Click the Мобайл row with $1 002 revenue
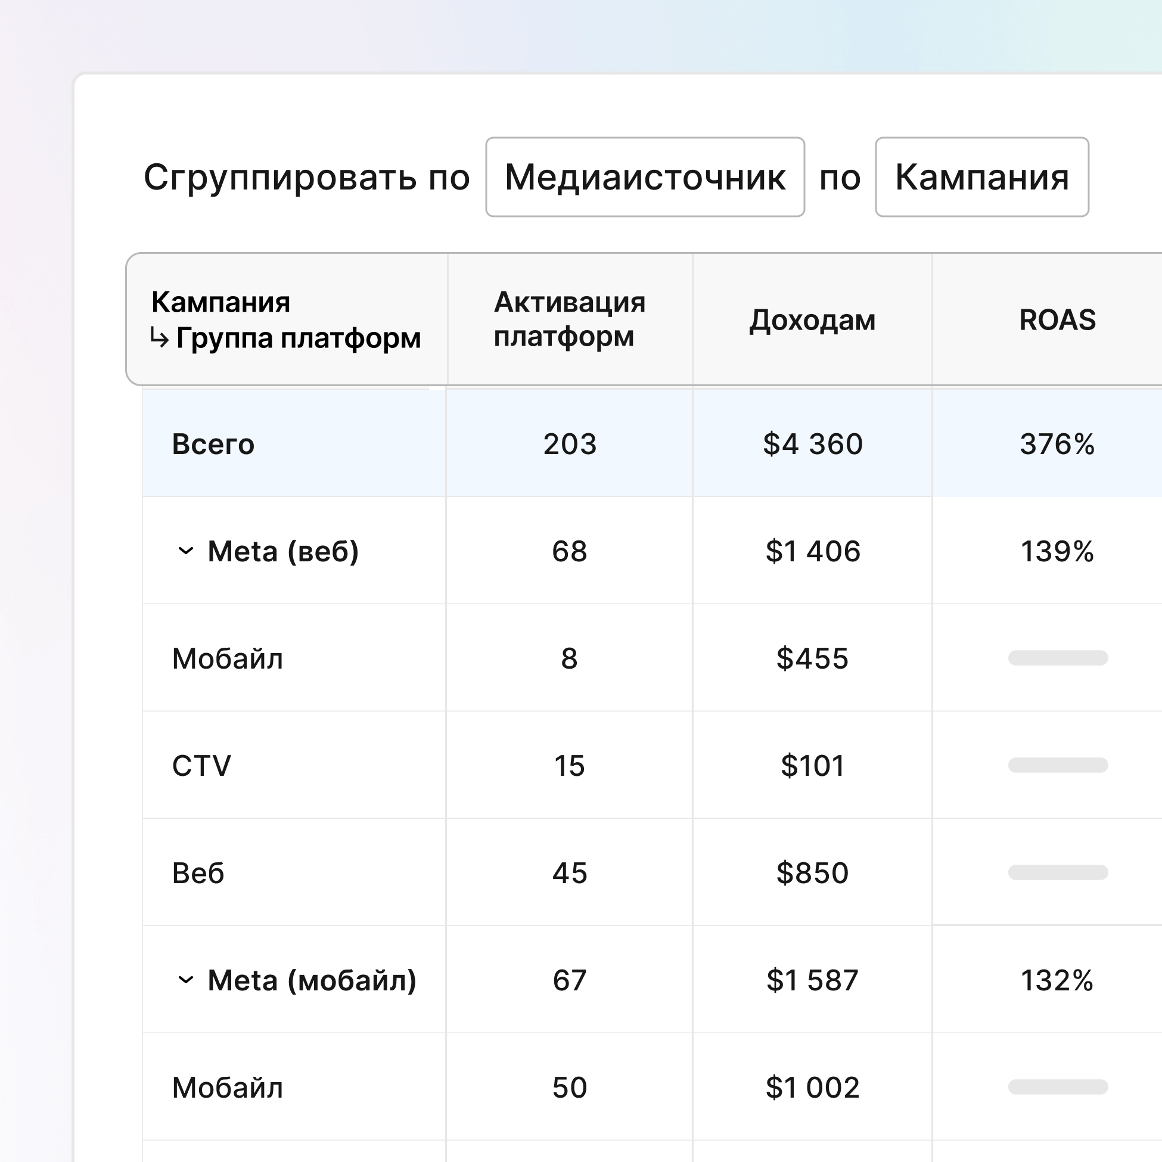Image resolution: width=1162 pixels, height=1162 pixels. point(228,1088)
